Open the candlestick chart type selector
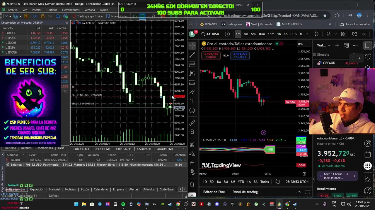 point(316,34)
